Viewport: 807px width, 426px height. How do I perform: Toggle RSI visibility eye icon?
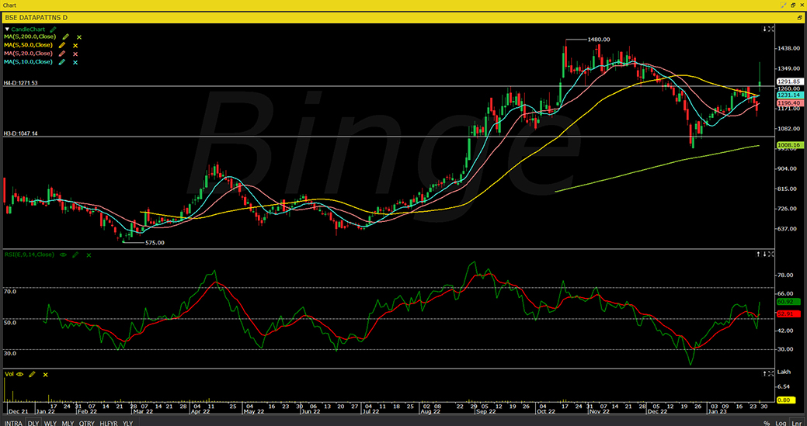(63, 255)
